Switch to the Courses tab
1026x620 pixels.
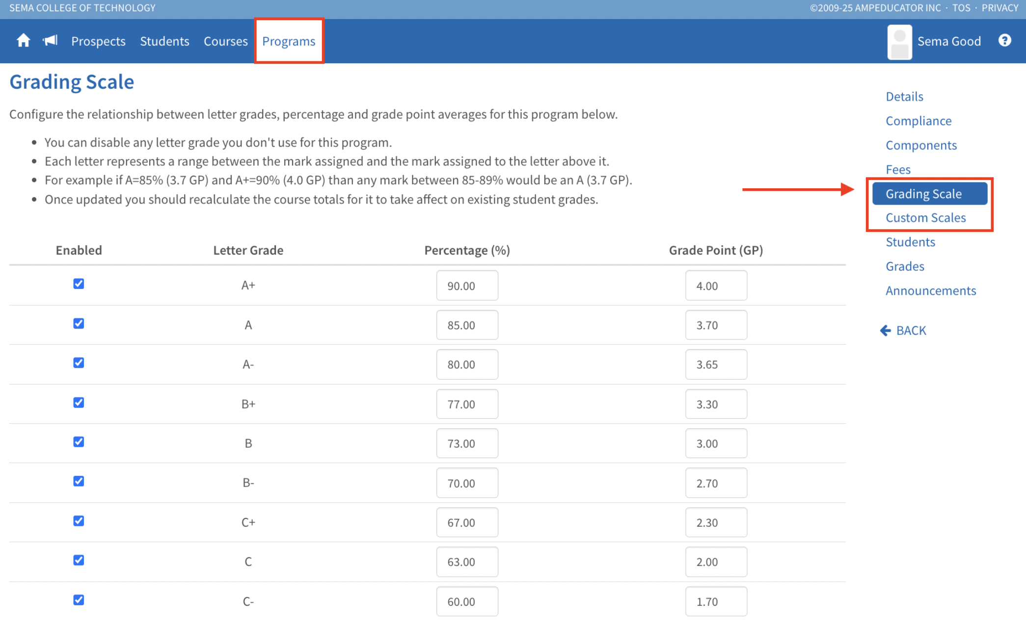225,41
